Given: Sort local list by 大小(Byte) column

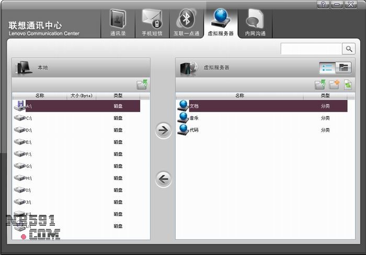Looking at the screenshot, I should tap(81, 96).
